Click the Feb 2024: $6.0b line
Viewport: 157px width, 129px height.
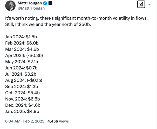[x=22, y=43]
